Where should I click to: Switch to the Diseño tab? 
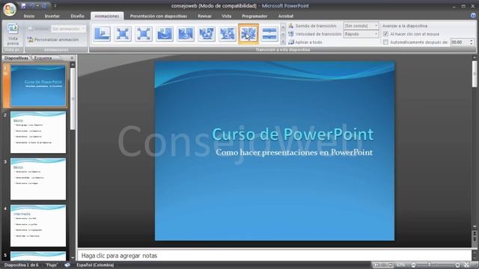(x=77, y=16)
